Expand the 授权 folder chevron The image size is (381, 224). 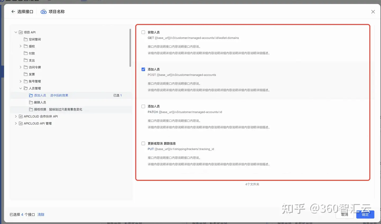coord(21,46)
